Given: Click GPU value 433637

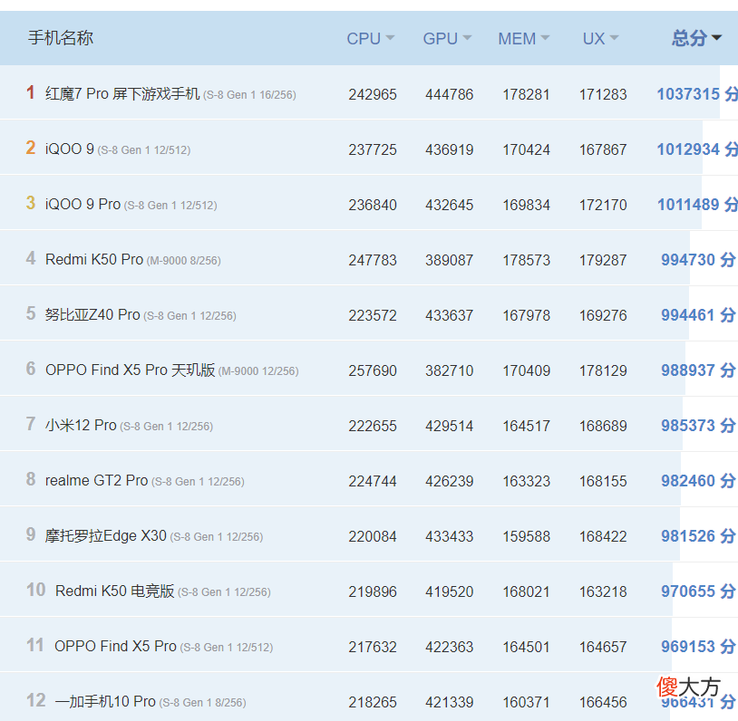Looking at the screenshot, I should pyautogui.click(x=449, y=315).
